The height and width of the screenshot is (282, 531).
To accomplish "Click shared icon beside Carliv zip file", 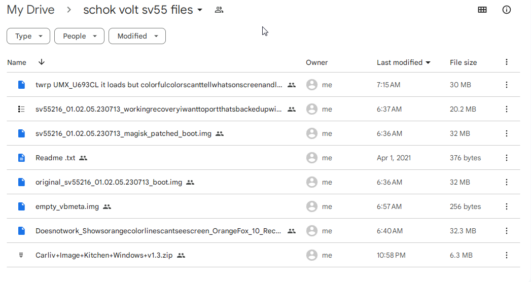I will point(181,255).
